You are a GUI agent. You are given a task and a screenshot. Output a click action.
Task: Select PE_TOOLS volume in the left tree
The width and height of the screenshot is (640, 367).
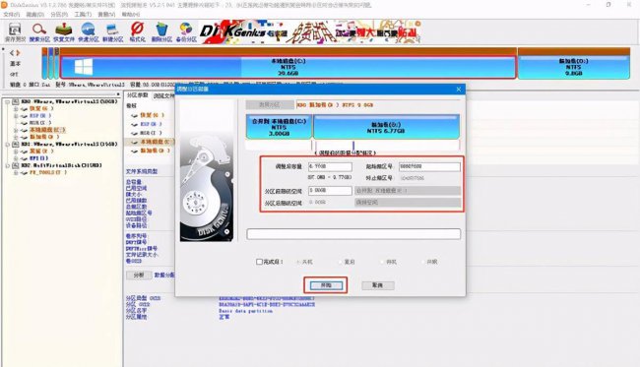(48, 172)
